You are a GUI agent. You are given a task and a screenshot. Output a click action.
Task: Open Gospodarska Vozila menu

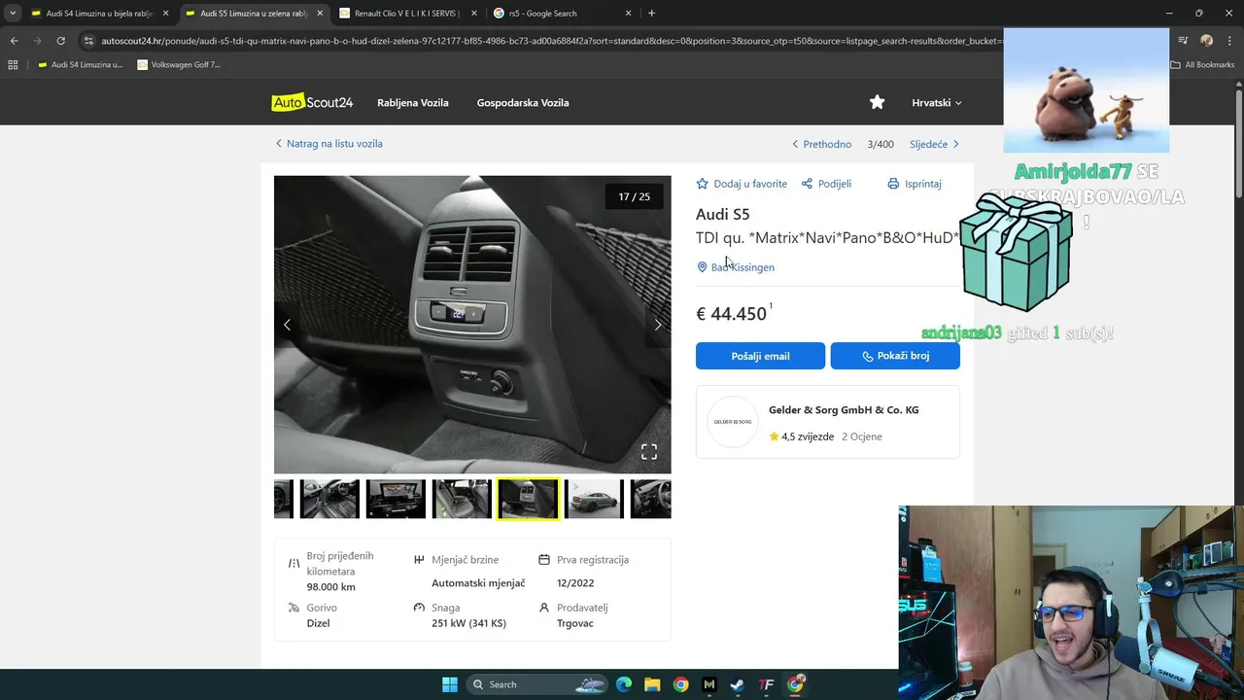523,102
